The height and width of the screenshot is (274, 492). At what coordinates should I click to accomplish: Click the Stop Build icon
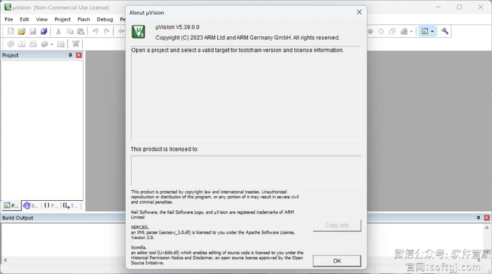point(61,44)
